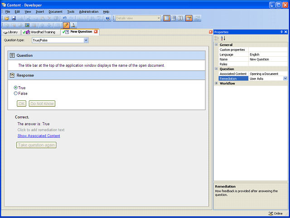This screenshot has height=218, width=290.
Task: Click the 'Correct.' feedback heading
Action: click(22, 117)
